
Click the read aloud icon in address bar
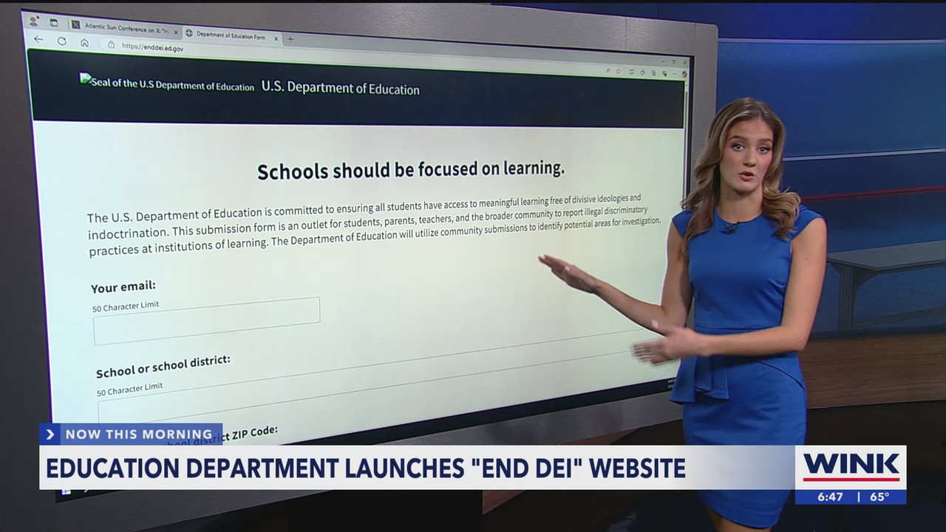608,71
